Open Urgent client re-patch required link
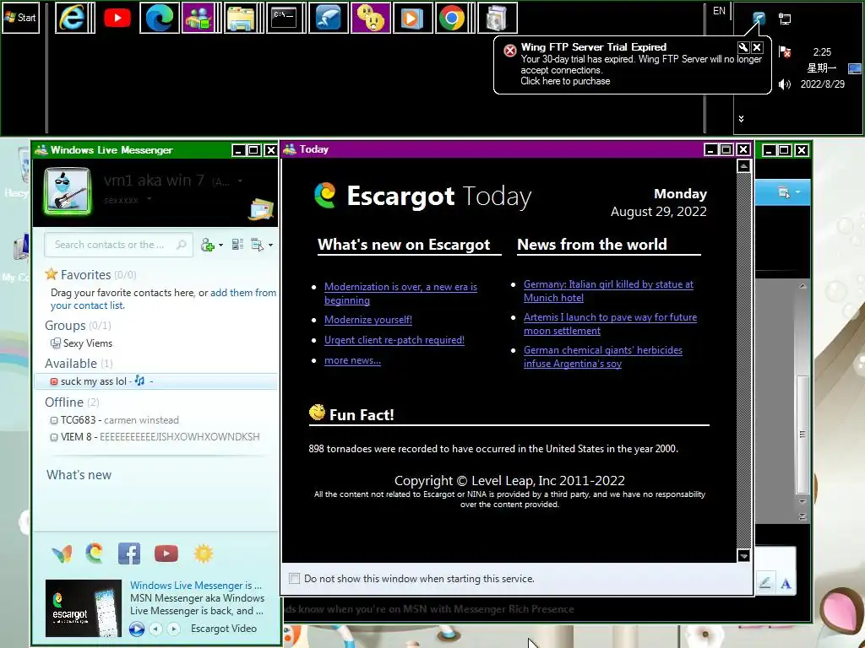 pyautogui.click(x=394, y=341)
